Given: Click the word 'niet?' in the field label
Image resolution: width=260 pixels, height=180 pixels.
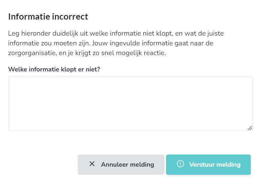Looking at the screenshot, I should pos(93,69).
